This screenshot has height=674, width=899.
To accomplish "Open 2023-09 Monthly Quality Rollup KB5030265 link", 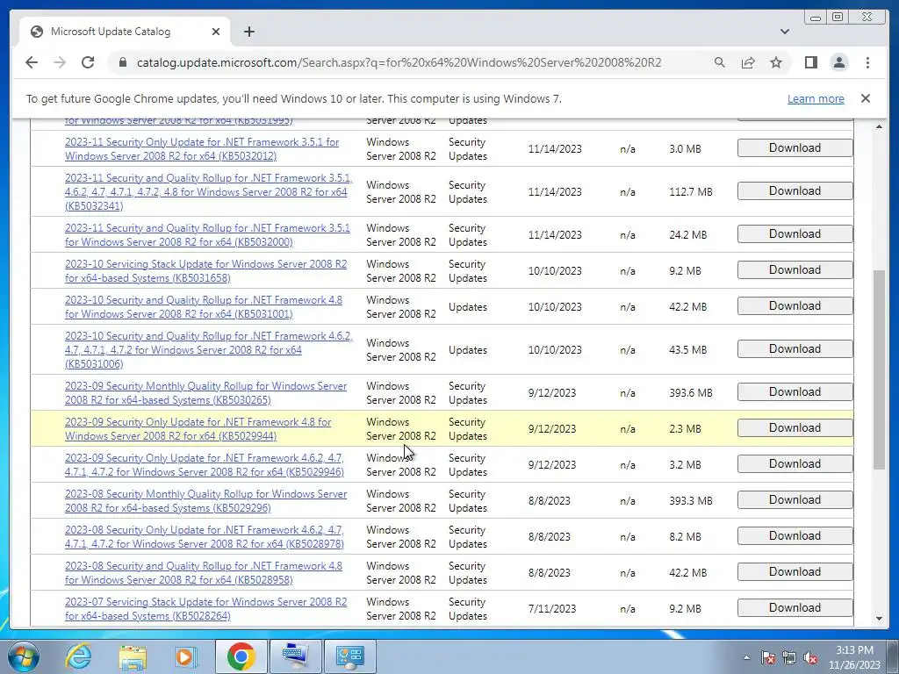I will point(205,393).
